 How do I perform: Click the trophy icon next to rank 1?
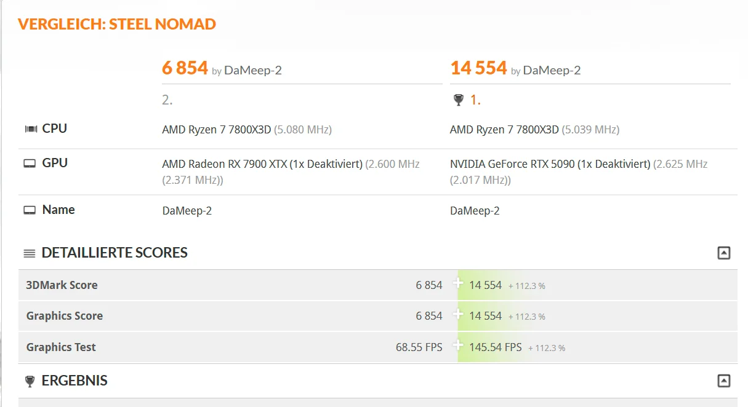[x=458, y=100]
